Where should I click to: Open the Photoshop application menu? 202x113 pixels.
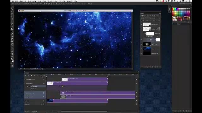coord(19,1)
